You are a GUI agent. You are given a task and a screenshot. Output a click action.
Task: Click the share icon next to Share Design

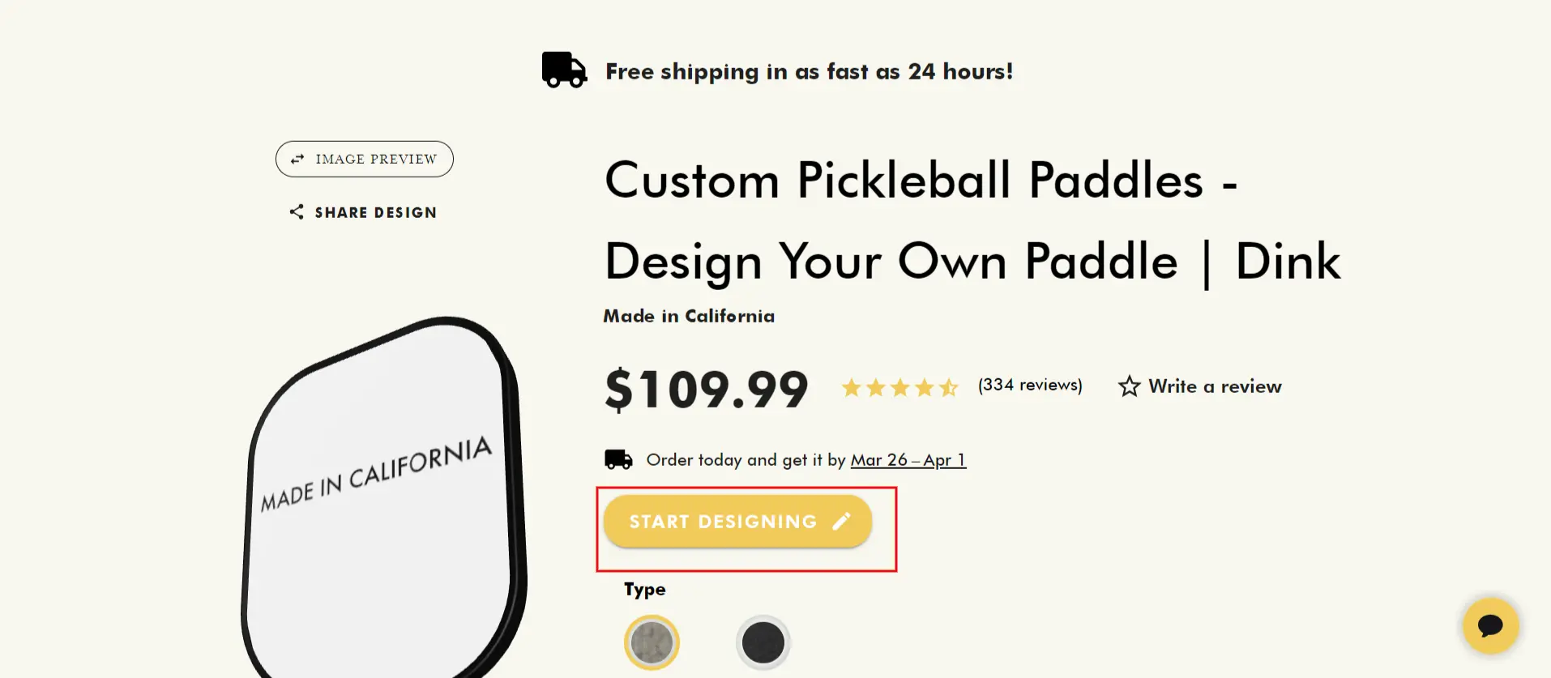pyautogui.click(x=297, y=211)
